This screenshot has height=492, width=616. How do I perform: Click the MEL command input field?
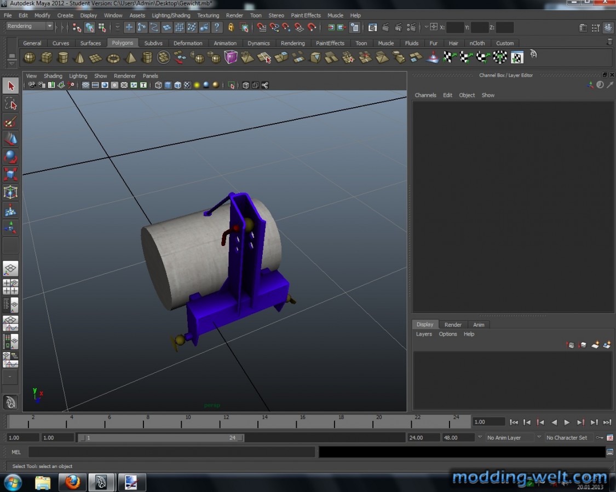coord(172,452)
